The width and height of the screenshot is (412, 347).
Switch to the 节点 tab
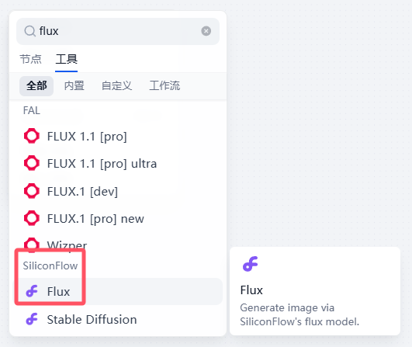[31, 59]
